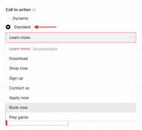This screenshot has width=142, height=130.
Task: Click the Standard label text
Action: [x=22, y=27]
